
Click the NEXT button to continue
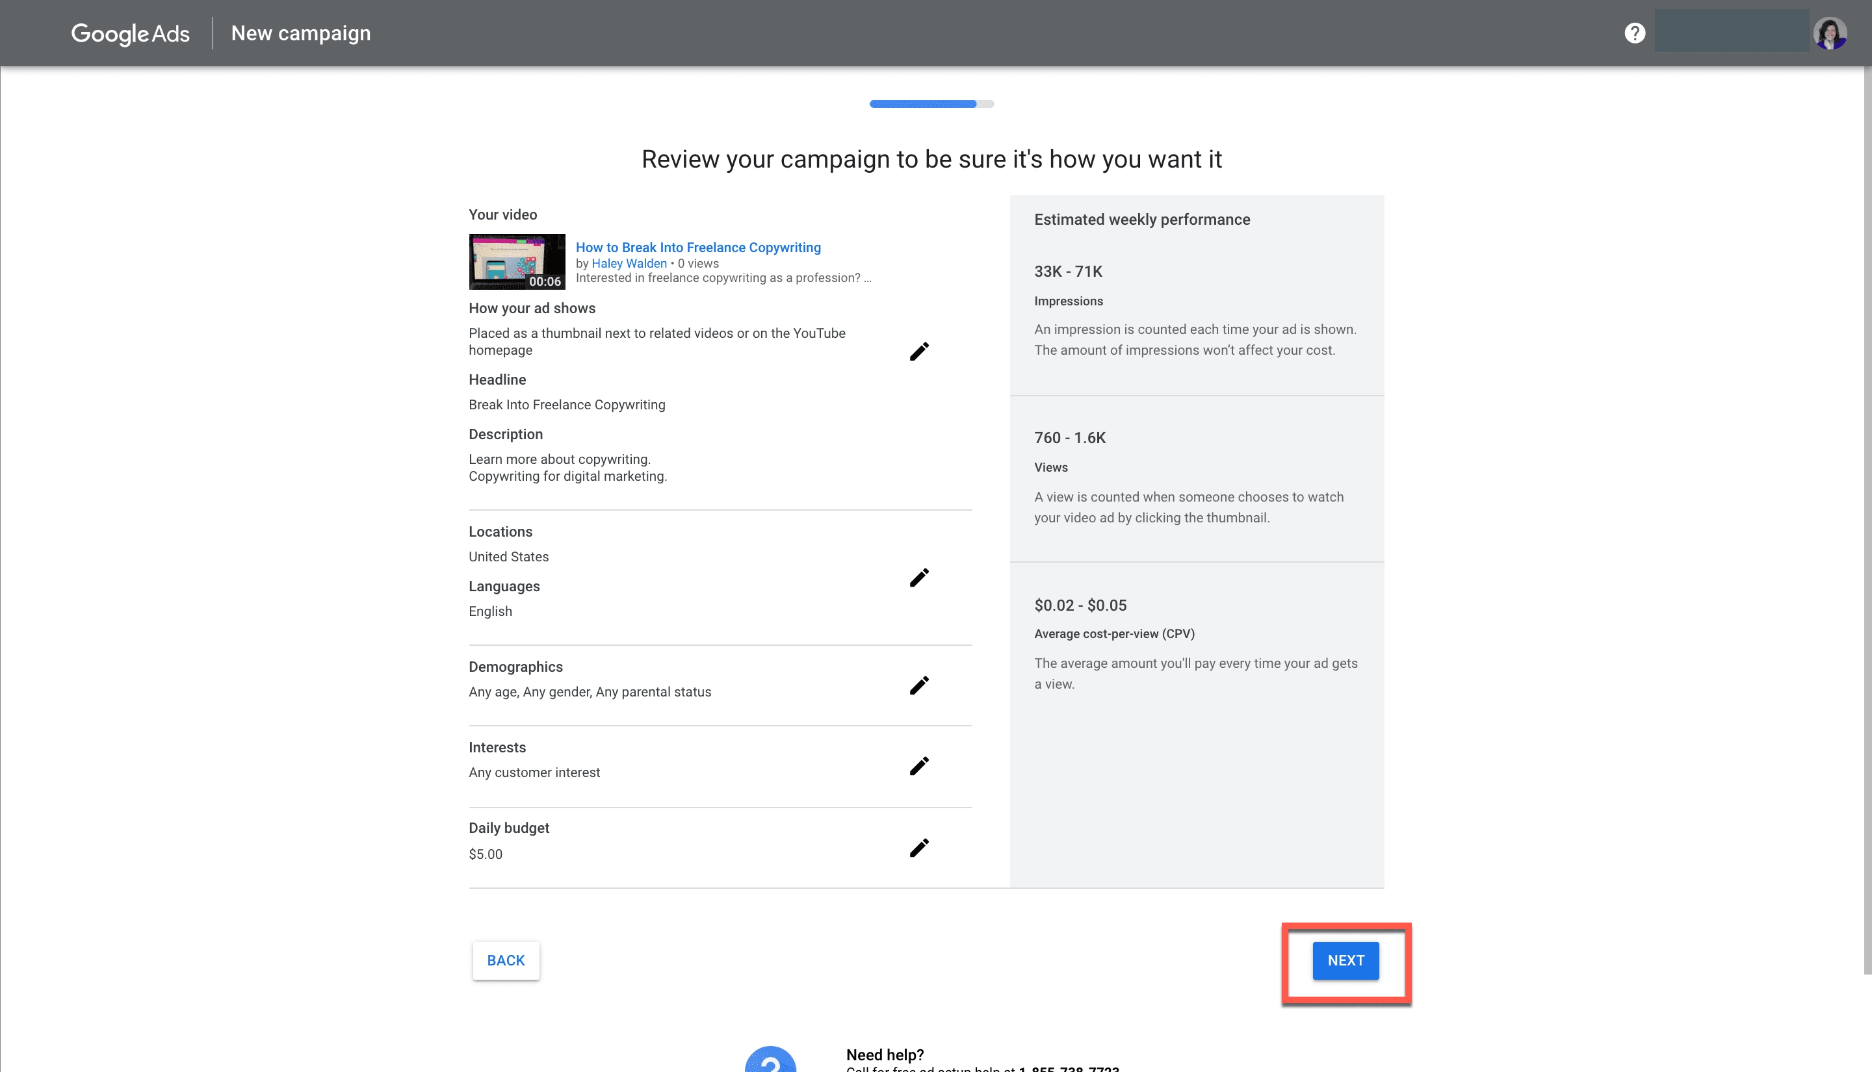(x=1345, y=961)
